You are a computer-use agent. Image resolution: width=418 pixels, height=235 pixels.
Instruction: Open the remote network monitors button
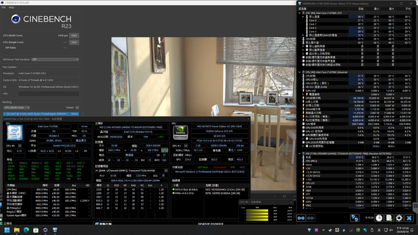(355, 218)
